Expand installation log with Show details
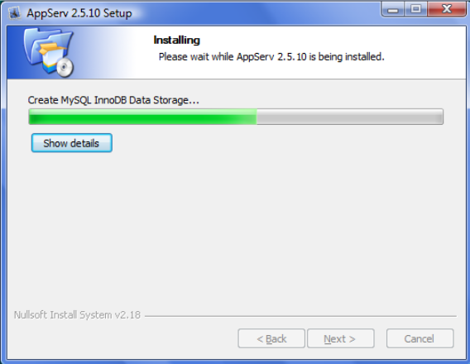470x364 pixels. [72, 143]
